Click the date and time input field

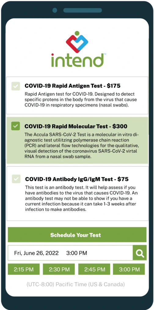point(70,253)
